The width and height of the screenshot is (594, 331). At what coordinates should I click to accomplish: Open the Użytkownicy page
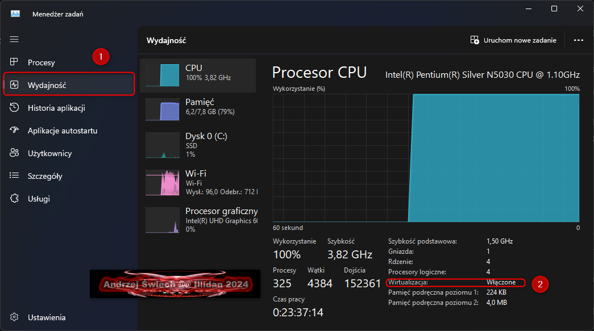tap(69, 153)
